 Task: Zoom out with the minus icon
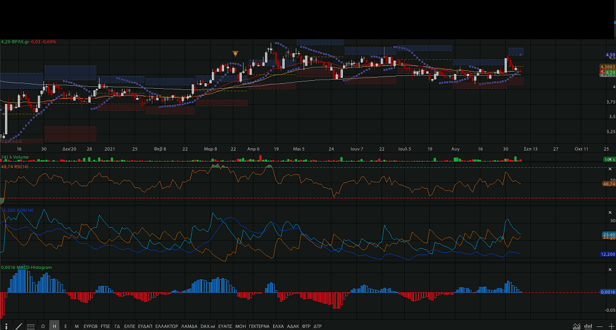601,326
